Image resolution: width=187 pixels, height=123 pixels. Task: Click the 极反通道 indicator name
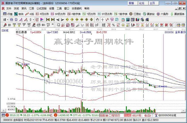[21, 32]
